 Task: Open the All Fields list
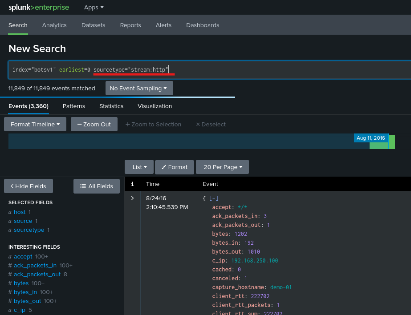click(x=97, y=186)
